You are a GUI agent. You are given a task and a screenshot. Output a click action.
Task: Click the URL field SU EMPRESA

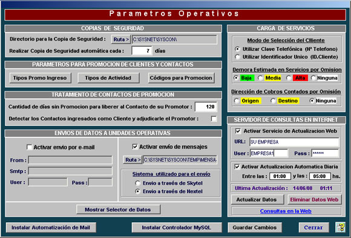click(294, 142)
